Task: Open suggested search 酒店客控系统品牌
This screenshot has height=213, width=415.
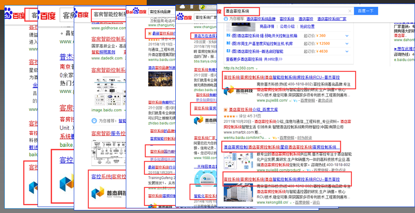Action: coord(261,19)
